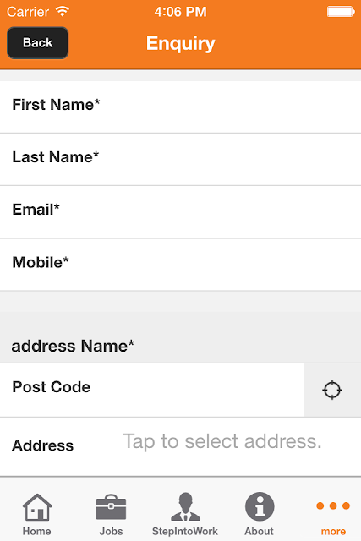Click the battery indicator icon
The height and width of the screenshot is (541, 361).
click(341, 12)
